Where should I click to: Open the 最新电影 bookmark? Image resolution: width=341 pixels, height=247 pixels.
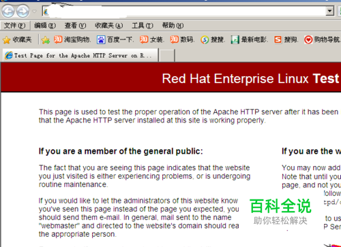tap(249, 39)
